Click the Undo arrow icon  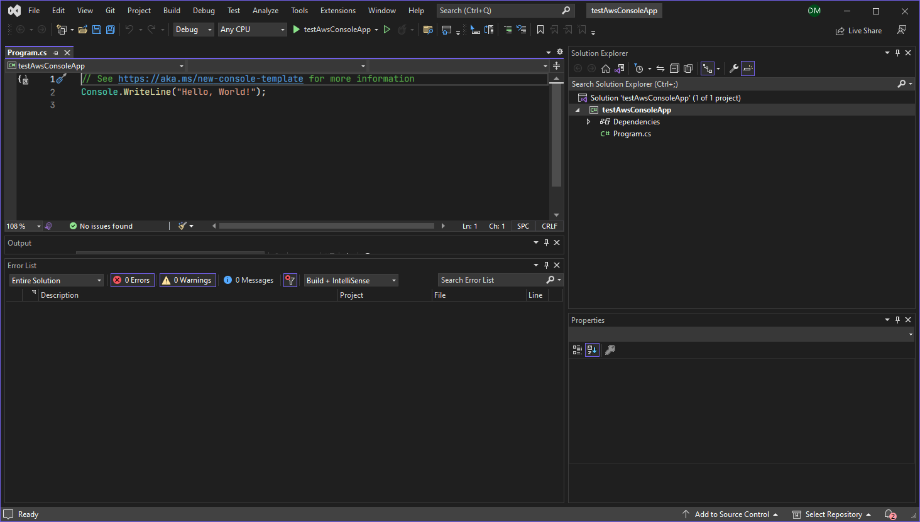tap(129, 30)
